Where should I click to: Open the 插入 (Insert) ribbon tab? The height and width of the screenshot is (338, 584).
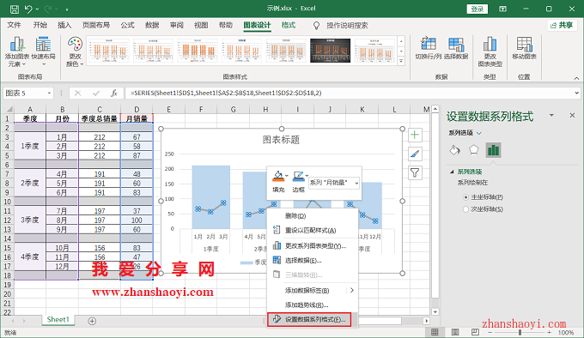pos(64,25)
